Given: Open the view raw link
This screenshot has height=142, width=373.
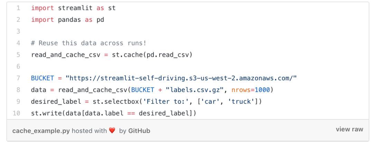Looking at the screenshot, I should (x=349, y=129).
